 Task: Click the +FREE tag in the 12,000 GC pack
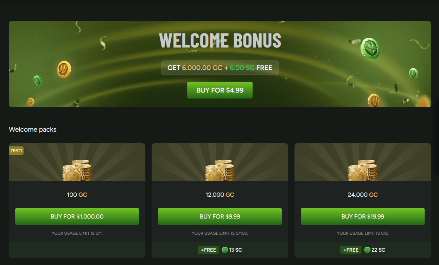208,250
